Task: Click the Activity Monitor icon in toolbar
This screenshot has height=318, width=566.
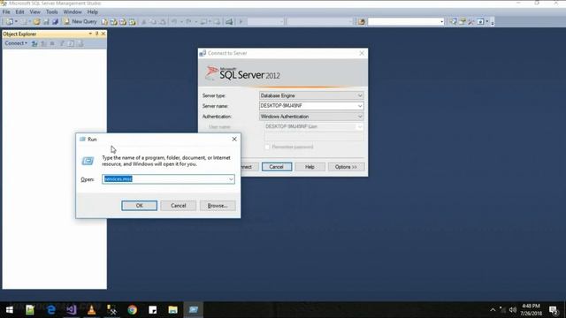Action: pyautogui.click(x=229, y=21)
